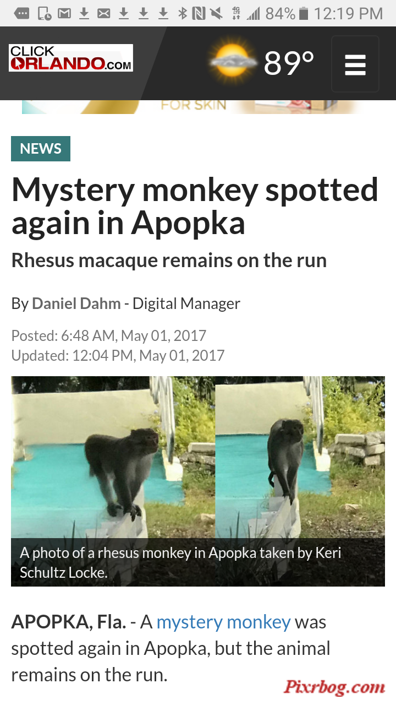The image size is (396, 705).
Task: Open the mystery monkey hyperlink
Action: point(223,622)
